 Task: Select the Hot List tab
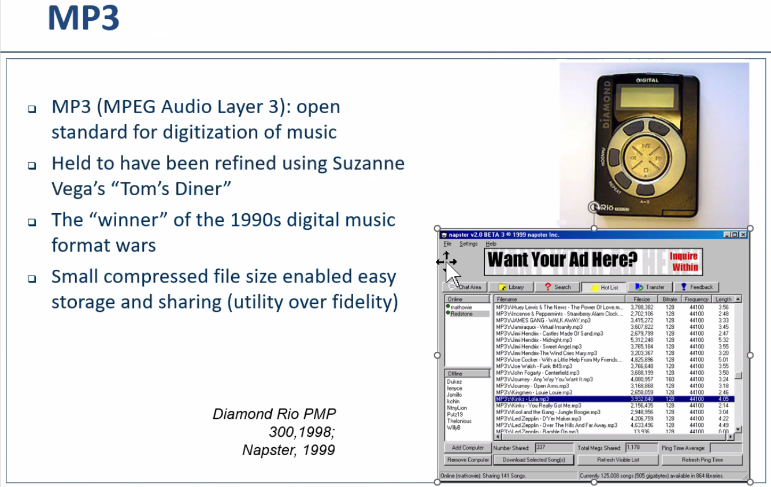click(604, 287)
